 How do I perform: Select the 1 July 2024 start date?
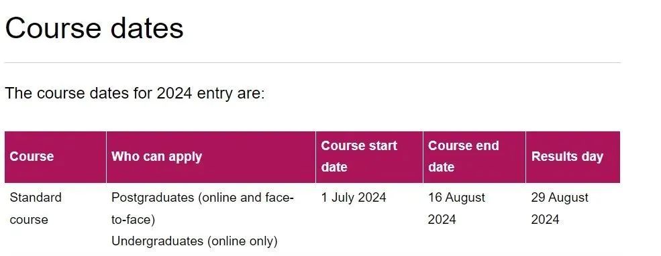pyautogui.click(x=353, y=198)
